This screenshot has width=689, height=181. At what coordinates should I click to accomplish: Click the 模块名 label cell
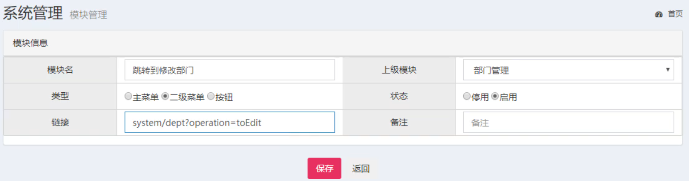[x=60, y=70]
